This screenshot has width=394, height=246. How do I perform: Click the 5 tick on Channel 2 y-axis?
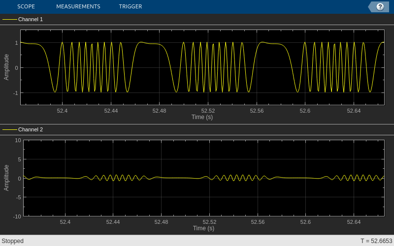[x=19, y=159]
